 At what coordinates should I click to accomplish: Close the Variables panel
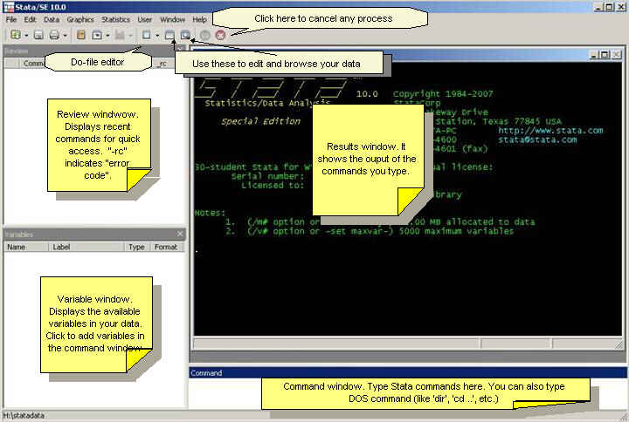(x=180, y=235)
